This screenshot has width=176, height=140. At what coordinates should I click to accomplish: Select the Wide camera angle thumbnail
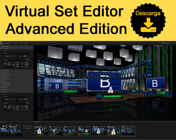(128, 131)
